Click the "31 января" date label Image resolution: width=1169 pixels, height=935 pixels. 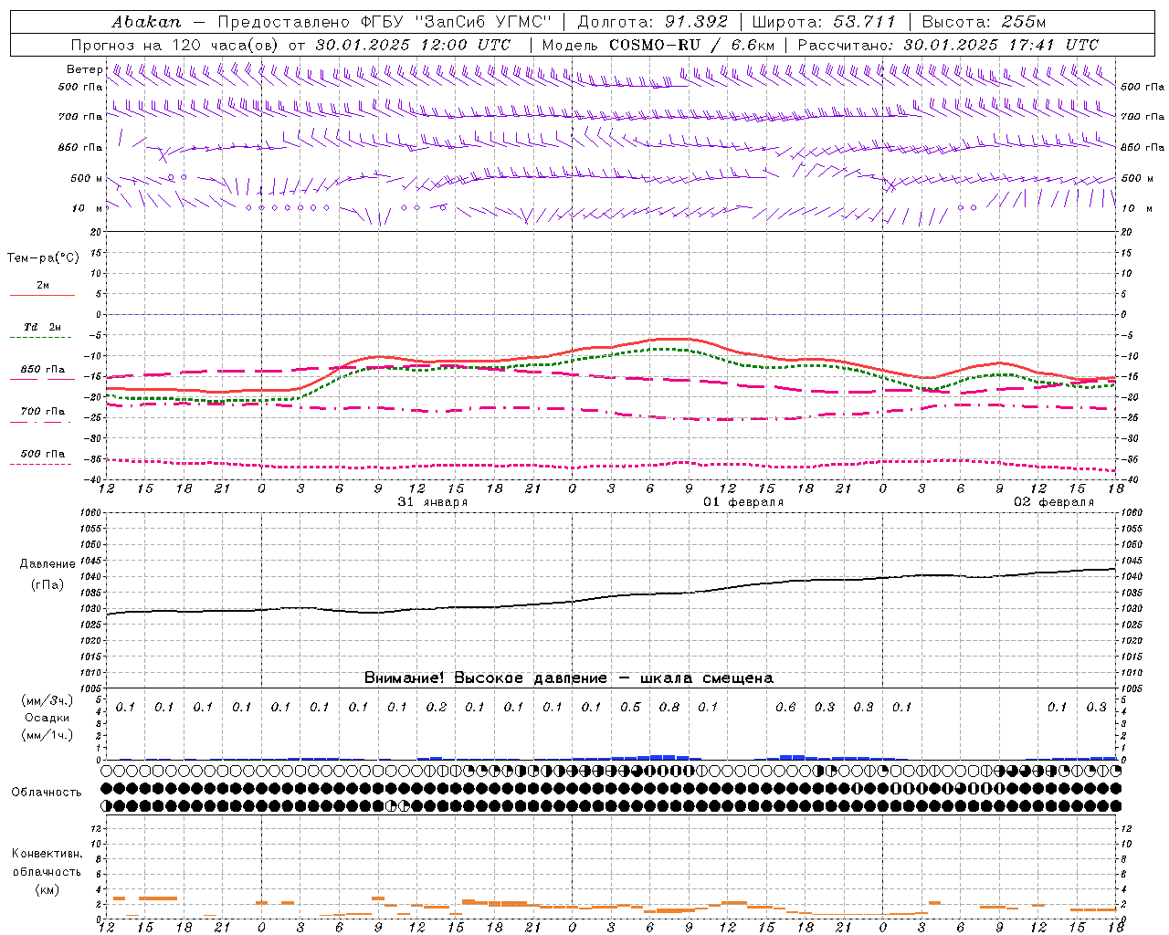click(x=433, y=502)
